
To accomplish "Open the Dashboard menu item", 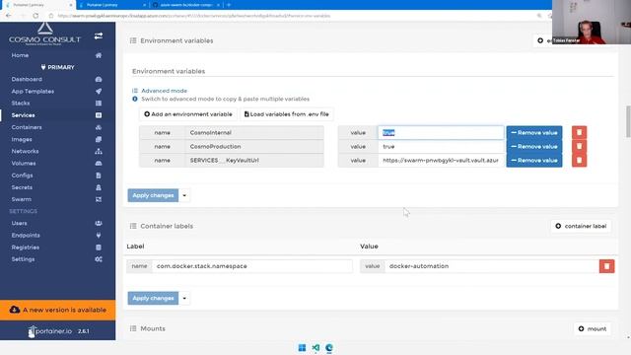I will [x=27, y=79].
